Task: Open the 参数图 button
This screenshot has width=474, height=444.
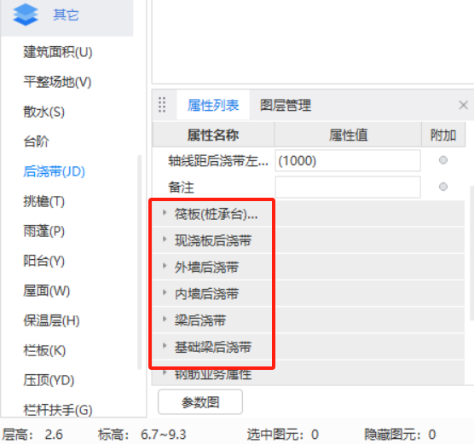Action: click(x=200, y=401)
